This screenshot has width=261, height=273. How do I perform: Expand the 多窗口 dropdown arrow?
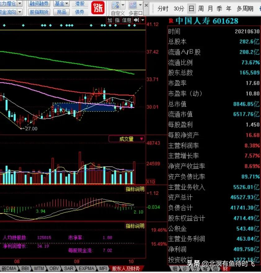140,5
